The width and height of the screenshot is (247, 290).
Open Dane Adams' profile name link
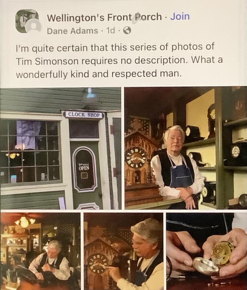pyautogui.click(x=73, y=31)
